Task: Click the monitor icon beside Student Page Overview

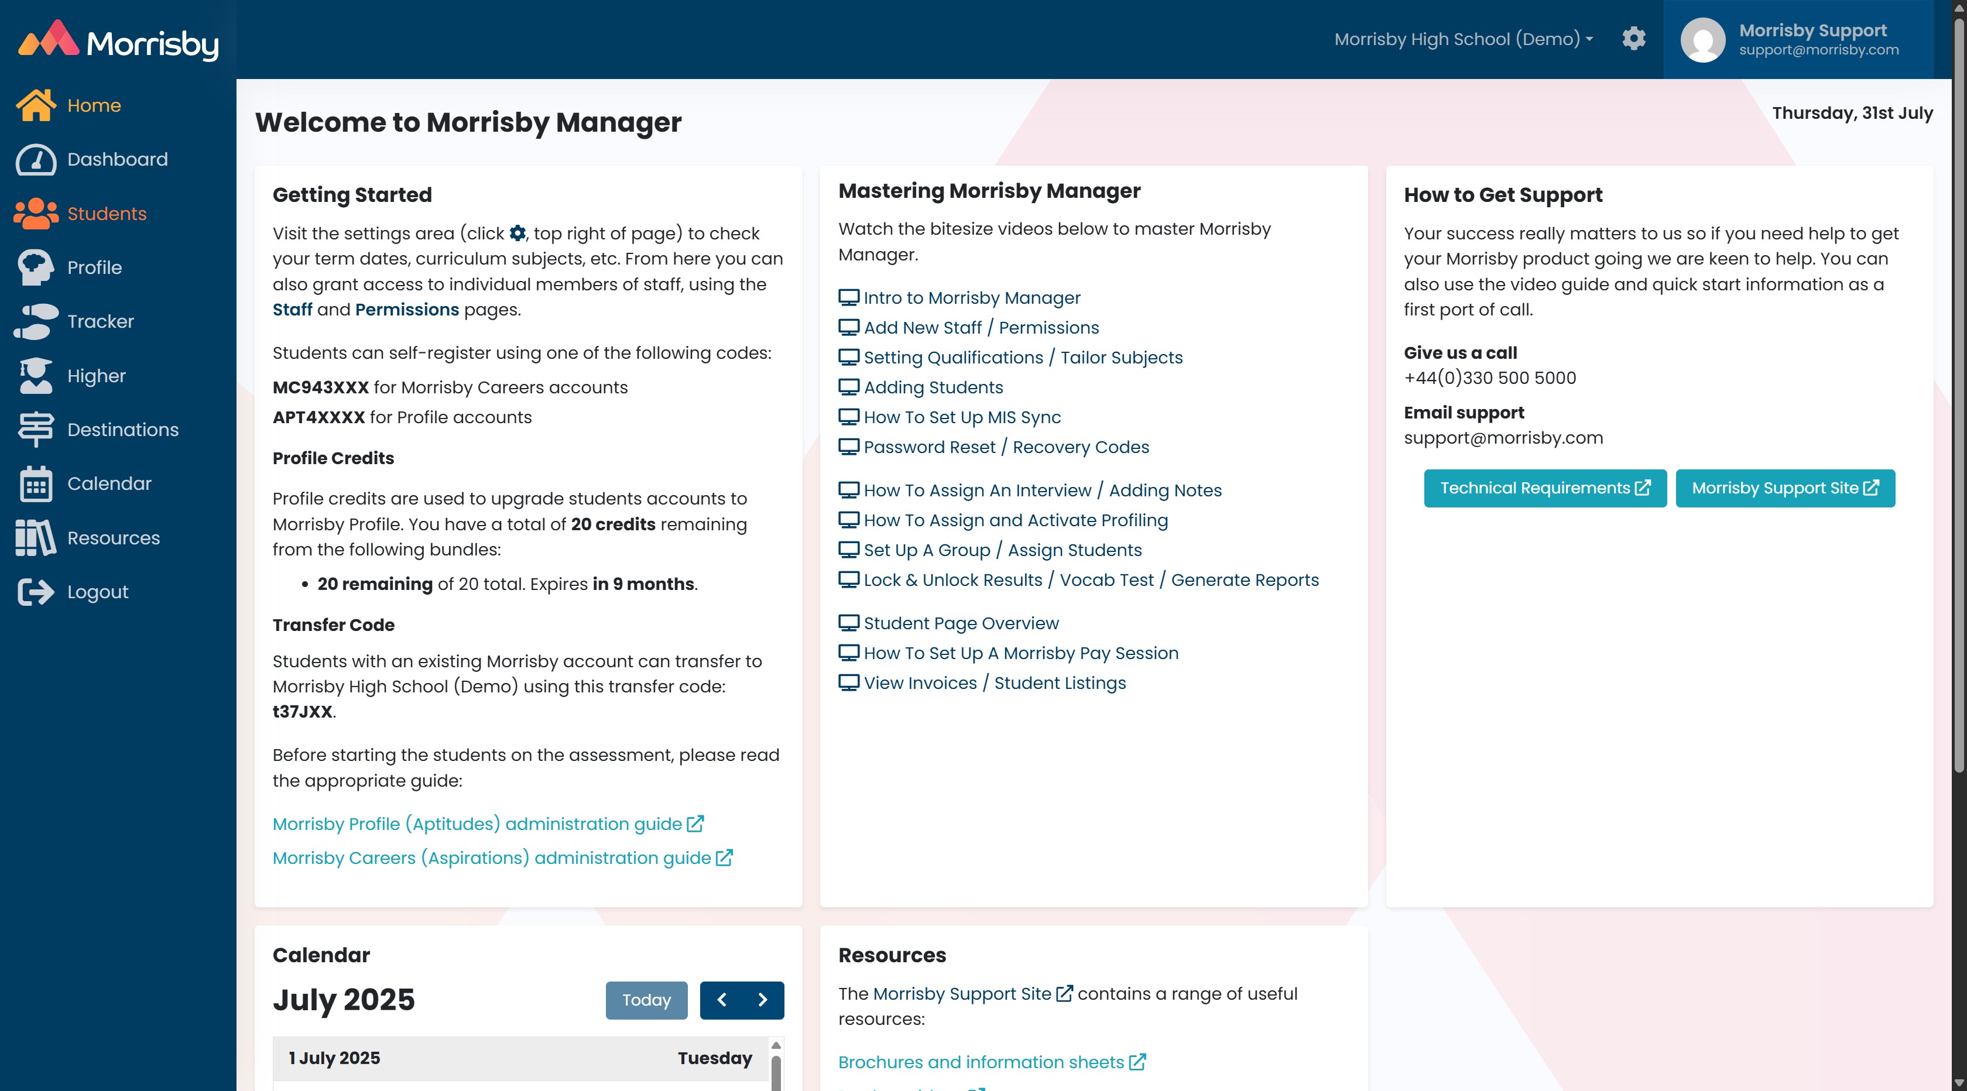Action: point(848,623)
